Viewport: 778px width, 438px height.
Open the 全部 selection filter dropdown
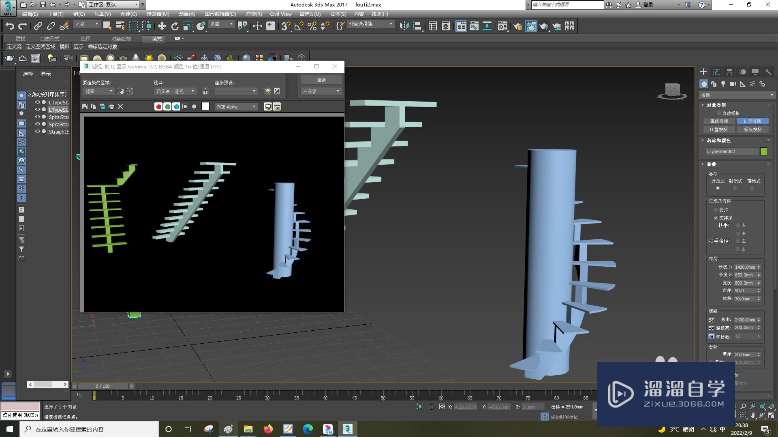pos(87,24)
